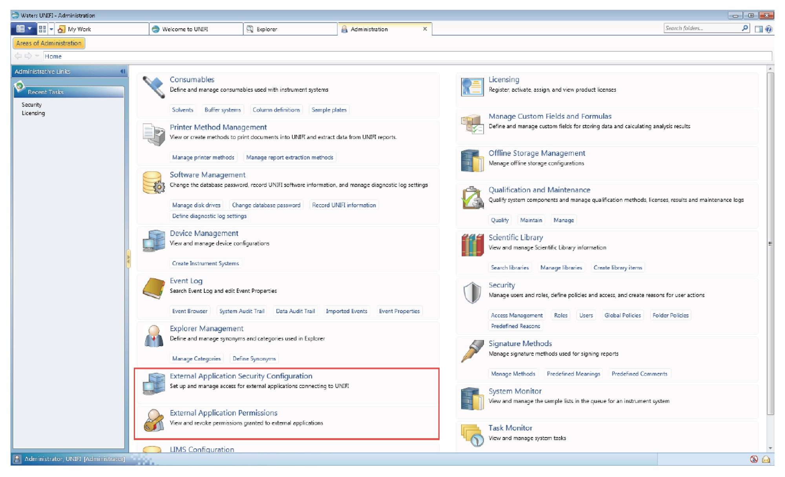This screenshot has width=785, height=477.
Task: Click the Define Synonyms link
Action: (254, 359)
